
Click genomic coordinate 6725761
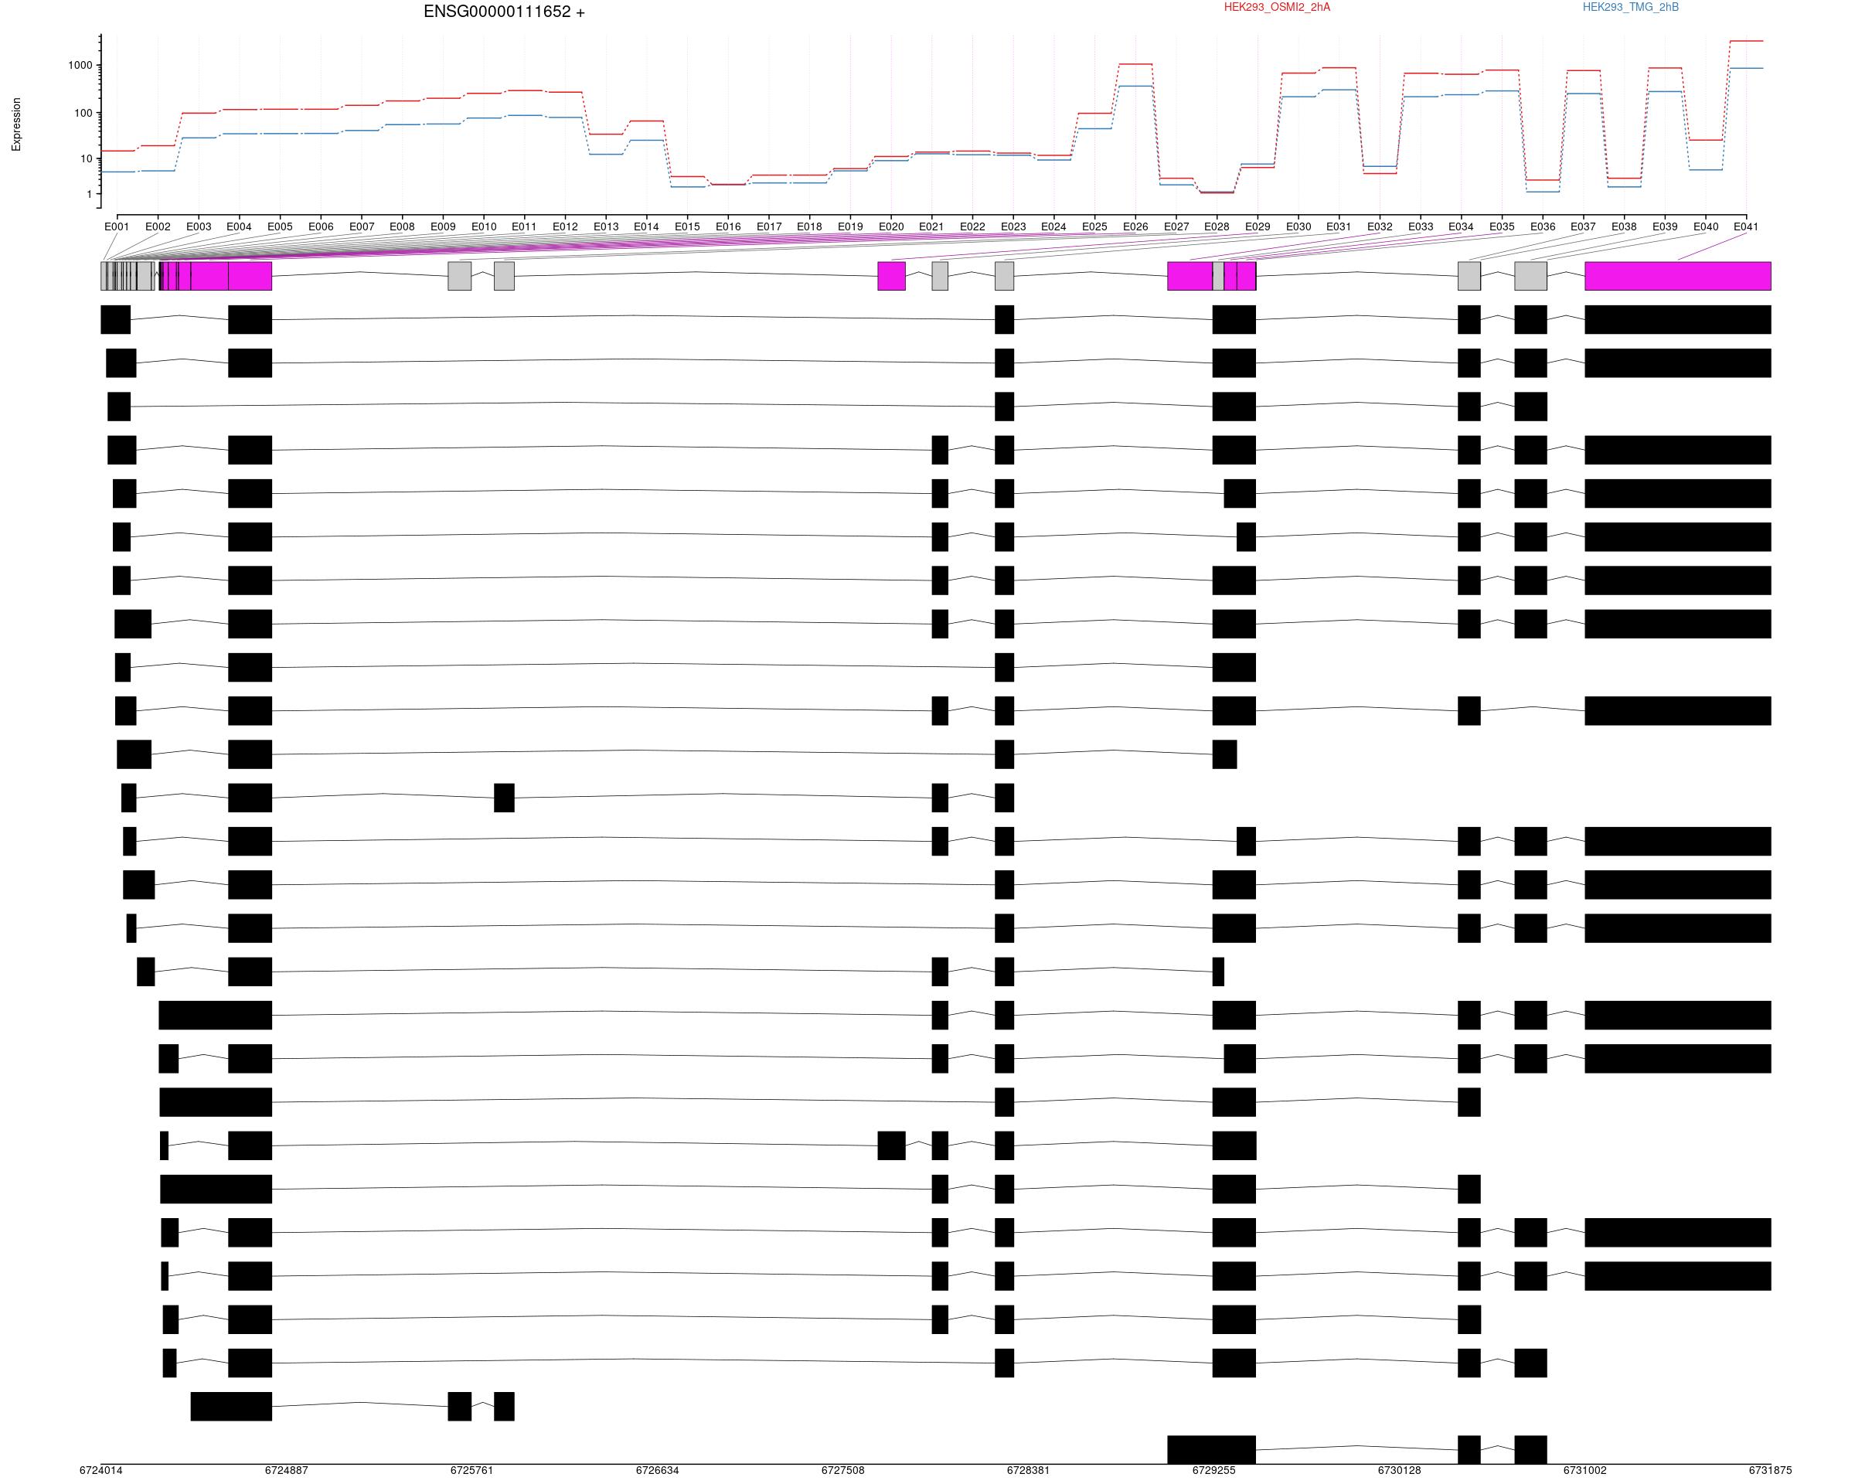coord(471,1470)
